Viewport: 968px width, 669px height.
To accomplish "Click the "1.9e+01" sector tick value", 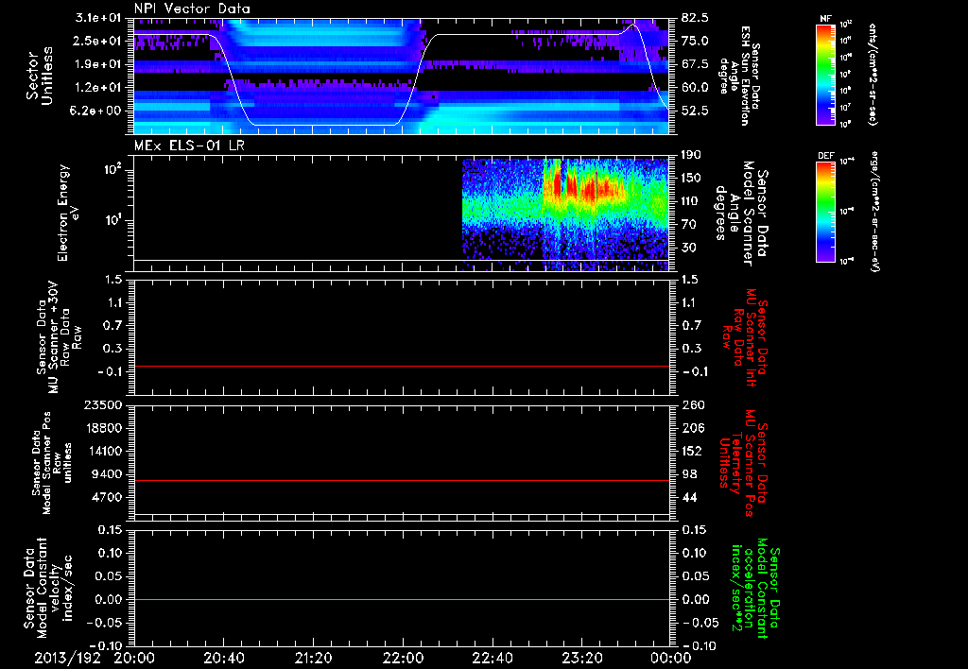I will tap(99, 64).
